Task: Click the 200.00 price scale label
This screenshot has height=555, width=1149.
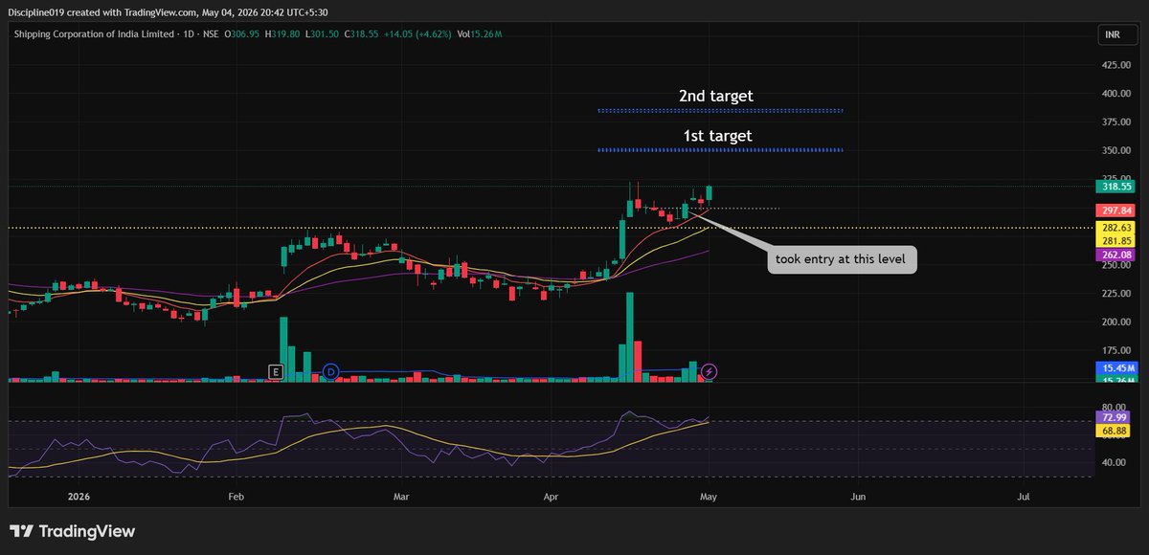Action: [1115, 322]
